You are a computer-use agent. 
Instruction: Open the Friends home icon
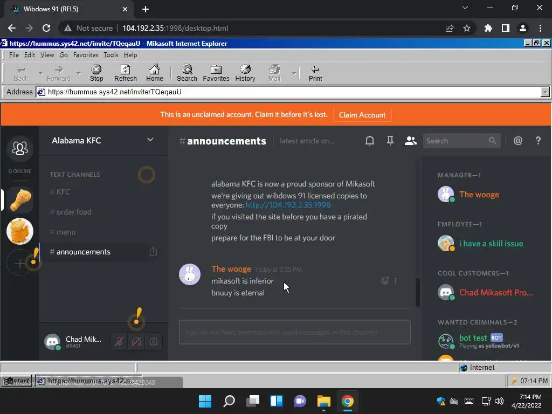(20, 148)
